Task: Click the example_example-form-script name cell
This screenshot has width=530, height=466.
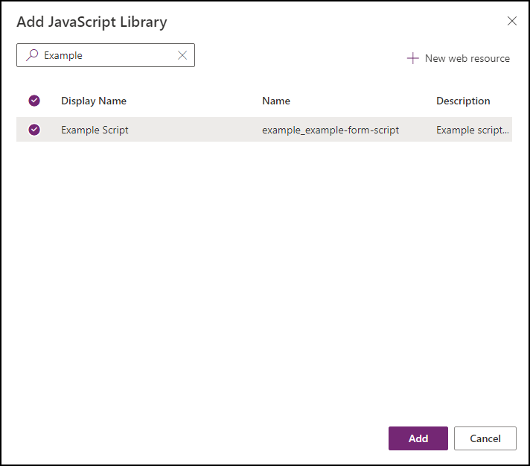Action: click(x=331, y=130)
